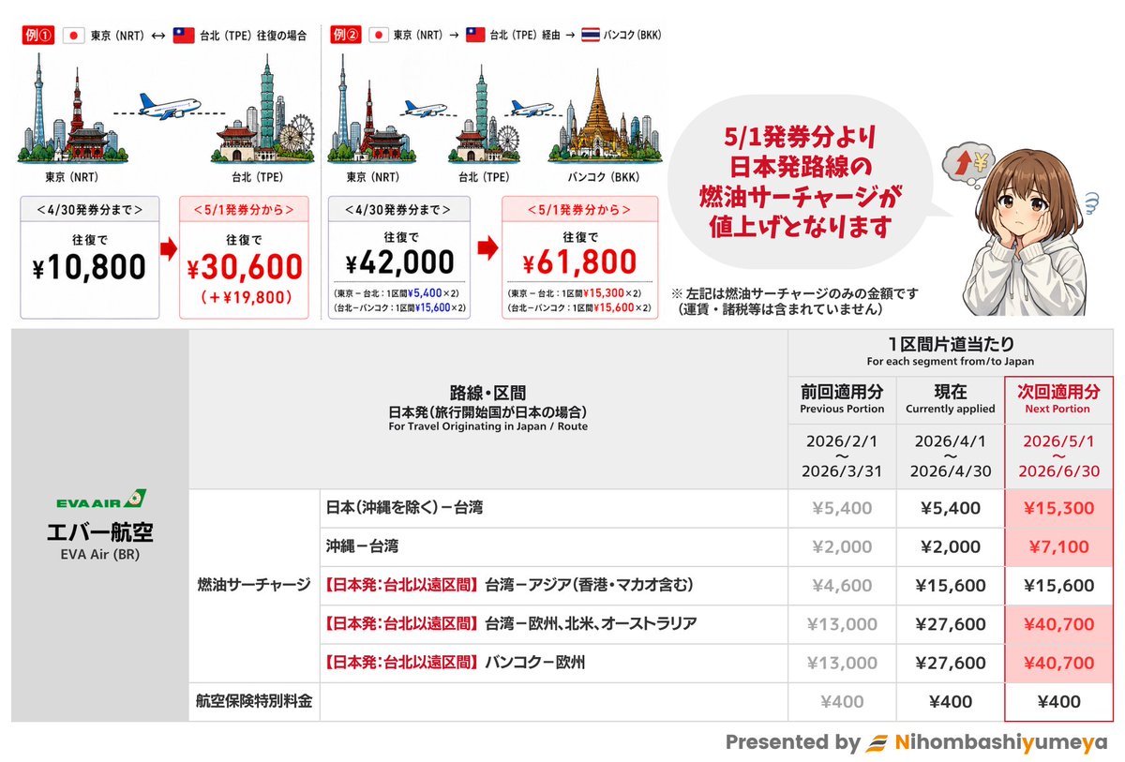Viewport: 1125px width, 762px height.
Task: Click the next-portion ¥15,600 for 台湾－アジア
Action: tap(1058, 585)
